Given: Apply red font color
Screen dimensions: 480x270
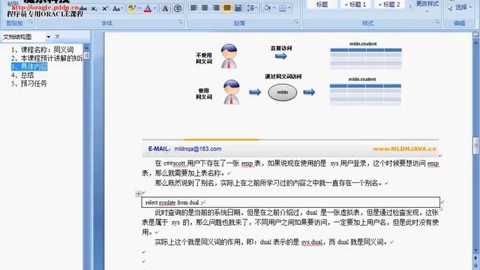Looking at the screenshot, I should point(148,8).
